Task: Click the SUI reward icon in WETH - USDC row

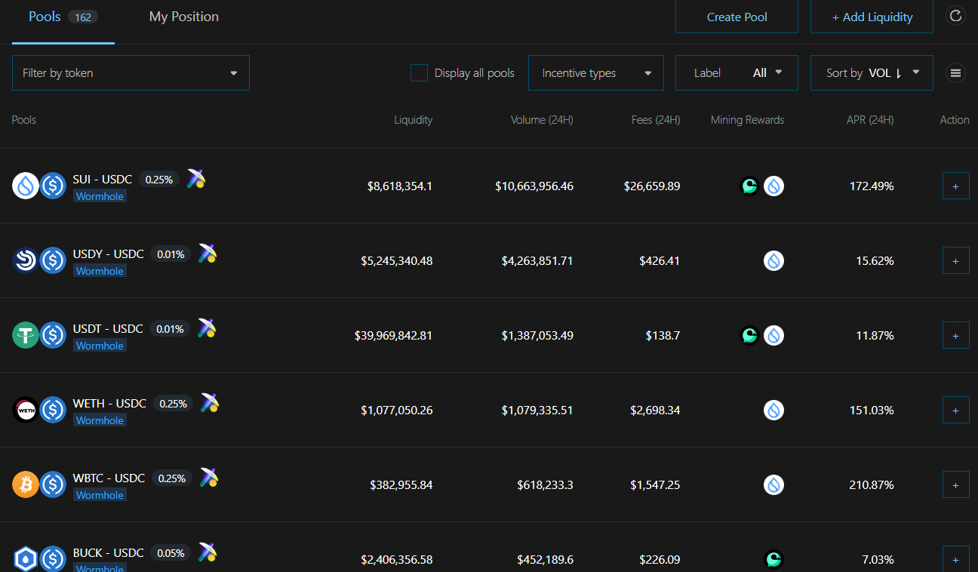Action: [x=773, y=410]
